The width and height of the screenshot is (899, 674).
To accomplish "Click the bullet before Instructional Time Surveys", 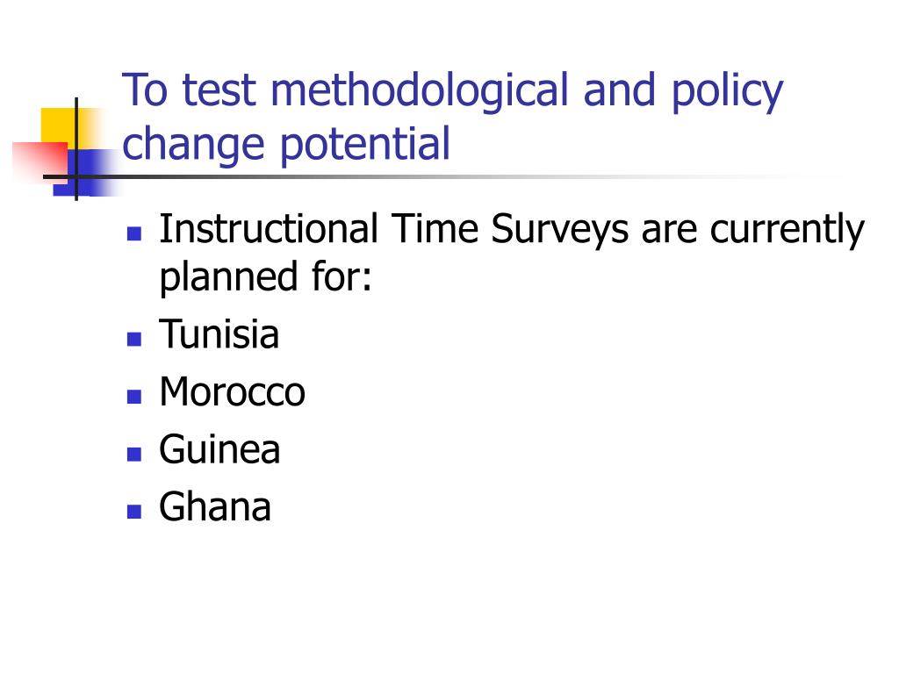I will click(x=133, y=234).
